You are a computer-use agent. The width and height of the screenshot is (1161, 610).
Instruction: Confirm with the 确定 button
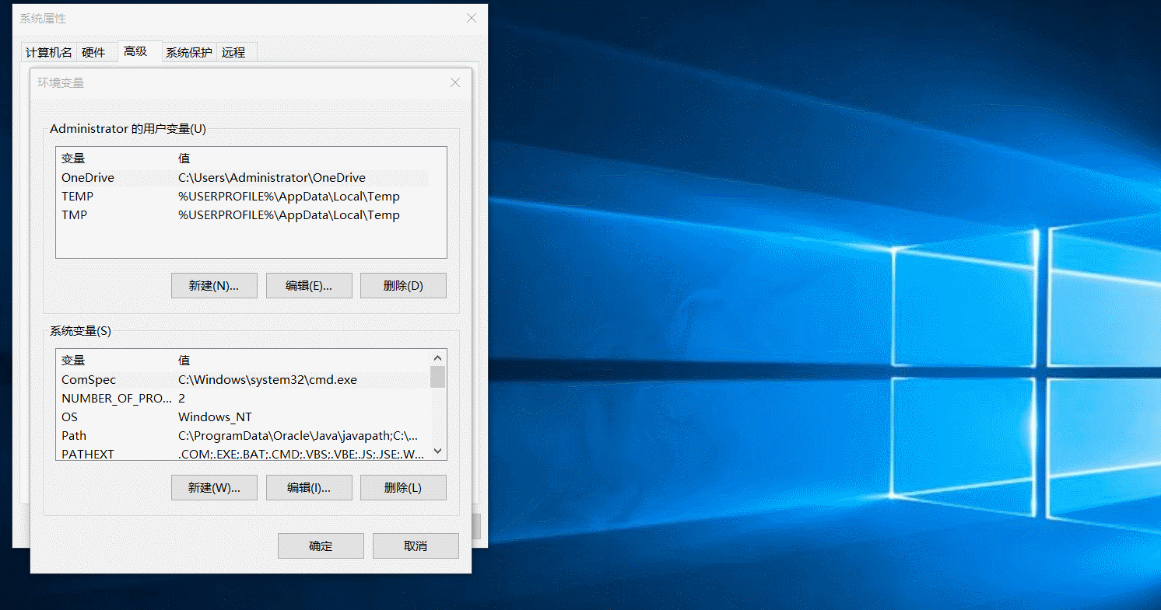point(321,546)
